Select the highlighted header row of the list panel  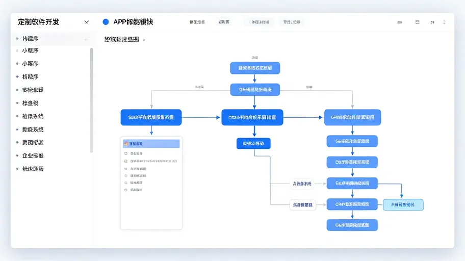pyautogui.click(x=151, y=144)
